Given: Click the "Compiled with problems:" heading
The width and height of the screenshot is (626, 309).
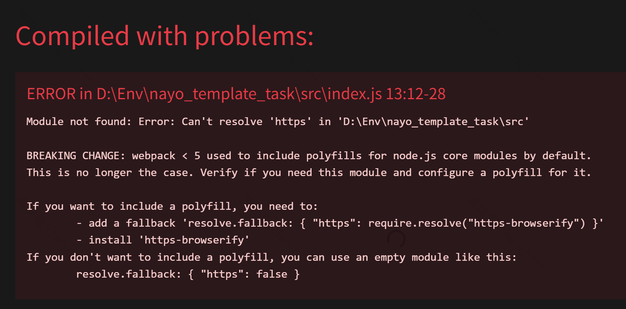Looking at the screenshot, I should 164,36.
